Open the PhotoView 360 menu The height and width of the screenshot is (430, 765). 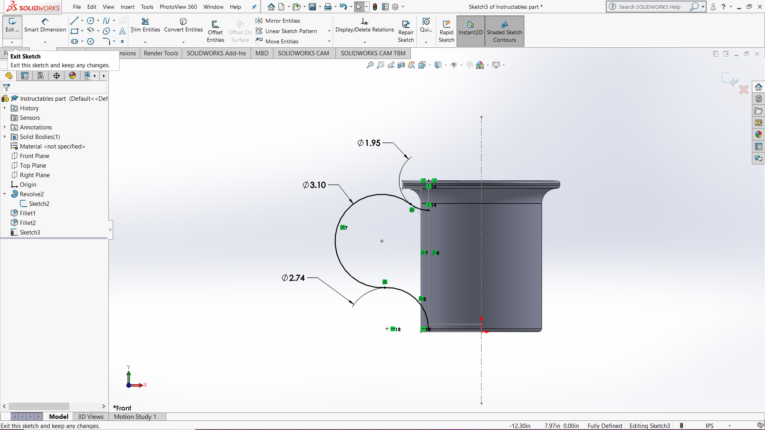click(x=178, y=7)
